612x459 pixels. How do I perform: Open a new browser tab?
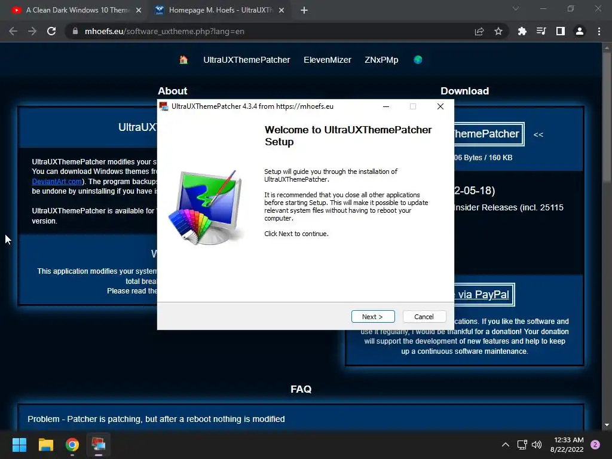click(304, 11)
